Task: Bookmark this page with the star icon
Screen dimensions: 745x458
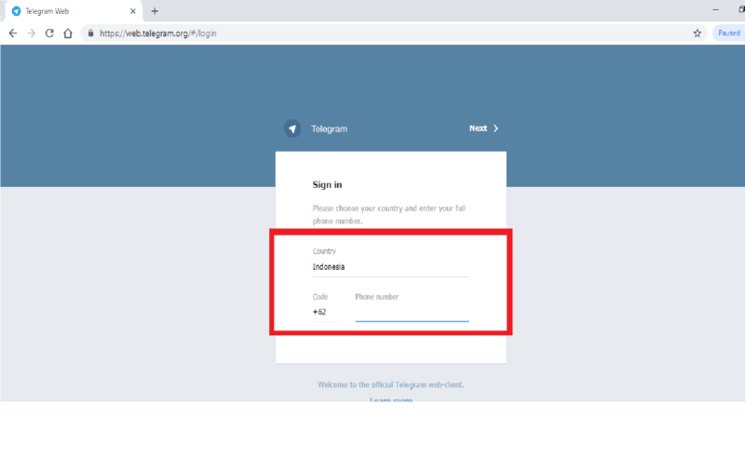Action: point(697,34)
